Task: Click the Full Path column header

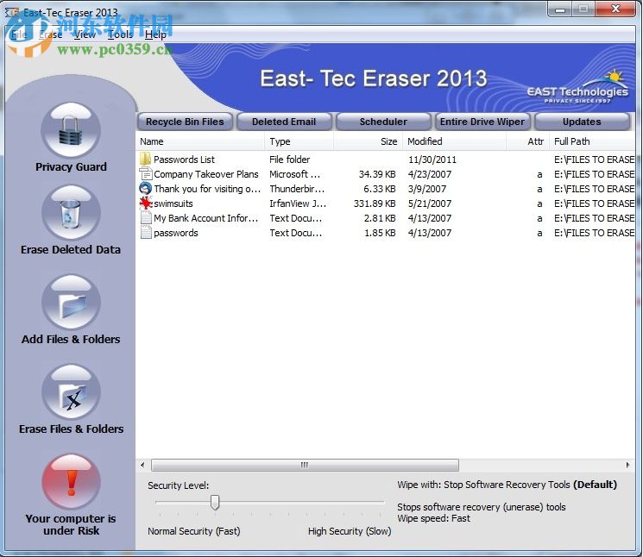Action: click(593, 141)
